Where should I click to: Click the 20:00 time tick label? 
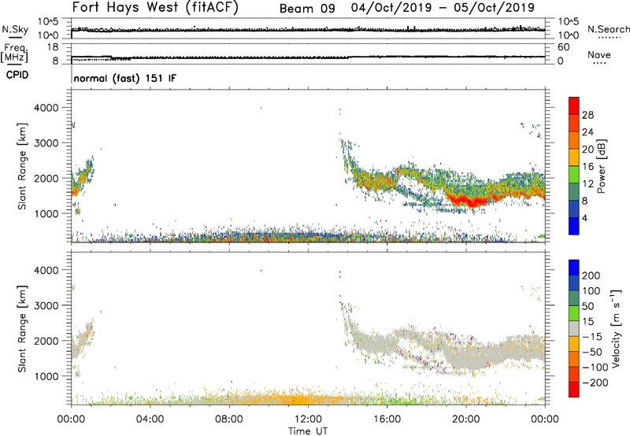point(465,419)
